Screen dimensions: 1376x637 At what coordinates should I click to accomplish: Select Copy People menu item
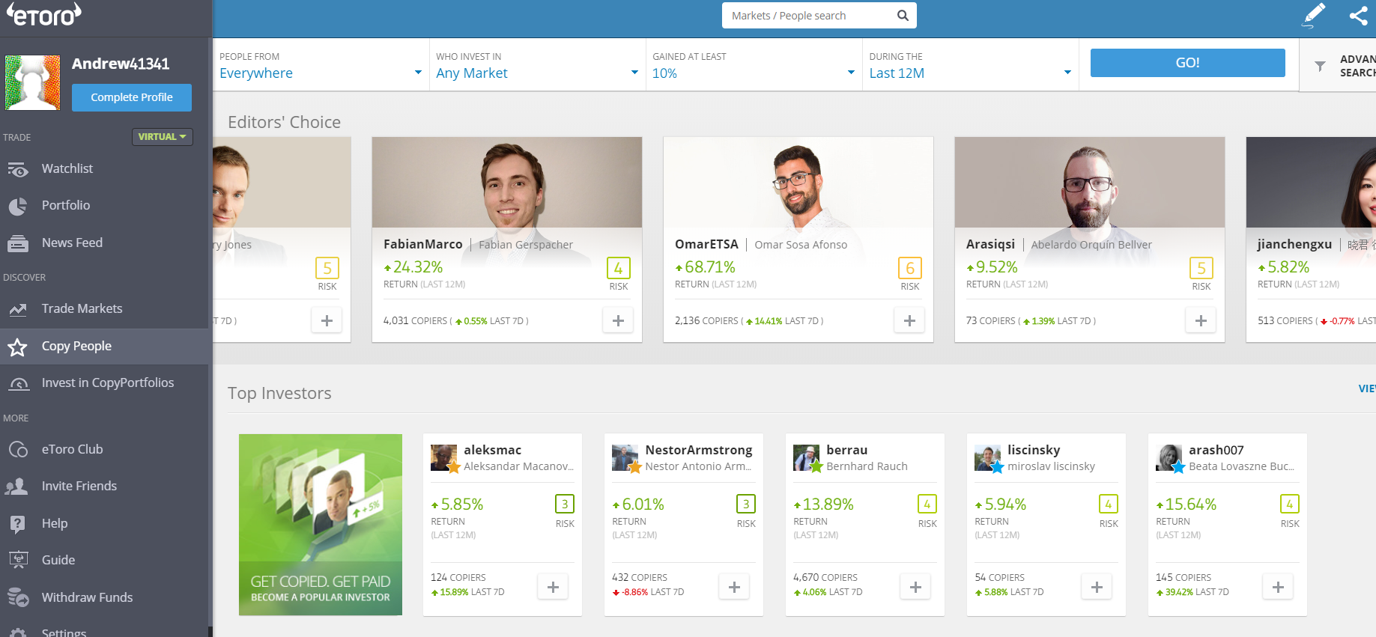click(104, 347)
